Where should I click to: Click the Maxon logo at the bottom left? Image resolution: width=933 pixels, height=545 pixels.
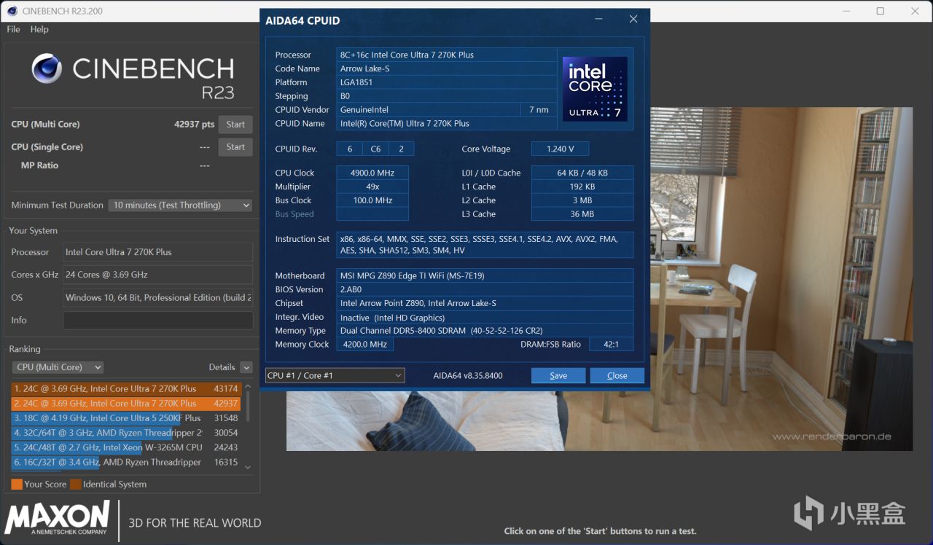[x=58, y=518]
